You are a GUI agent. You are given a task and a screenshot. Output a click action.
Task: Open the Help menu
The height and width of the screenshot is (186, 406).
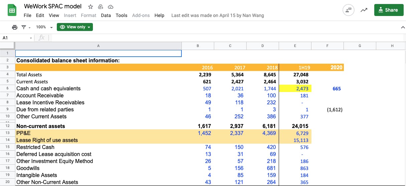pos(159,15)
